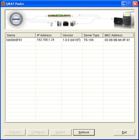Image resolution: width=139 pixels, height=140 pixels.
Task: Click the QNAP logo in the banner
Action: click(16, 19)
